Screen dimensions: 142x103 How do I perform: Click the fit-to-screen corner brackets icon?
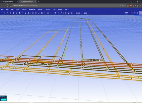(72, 13)
